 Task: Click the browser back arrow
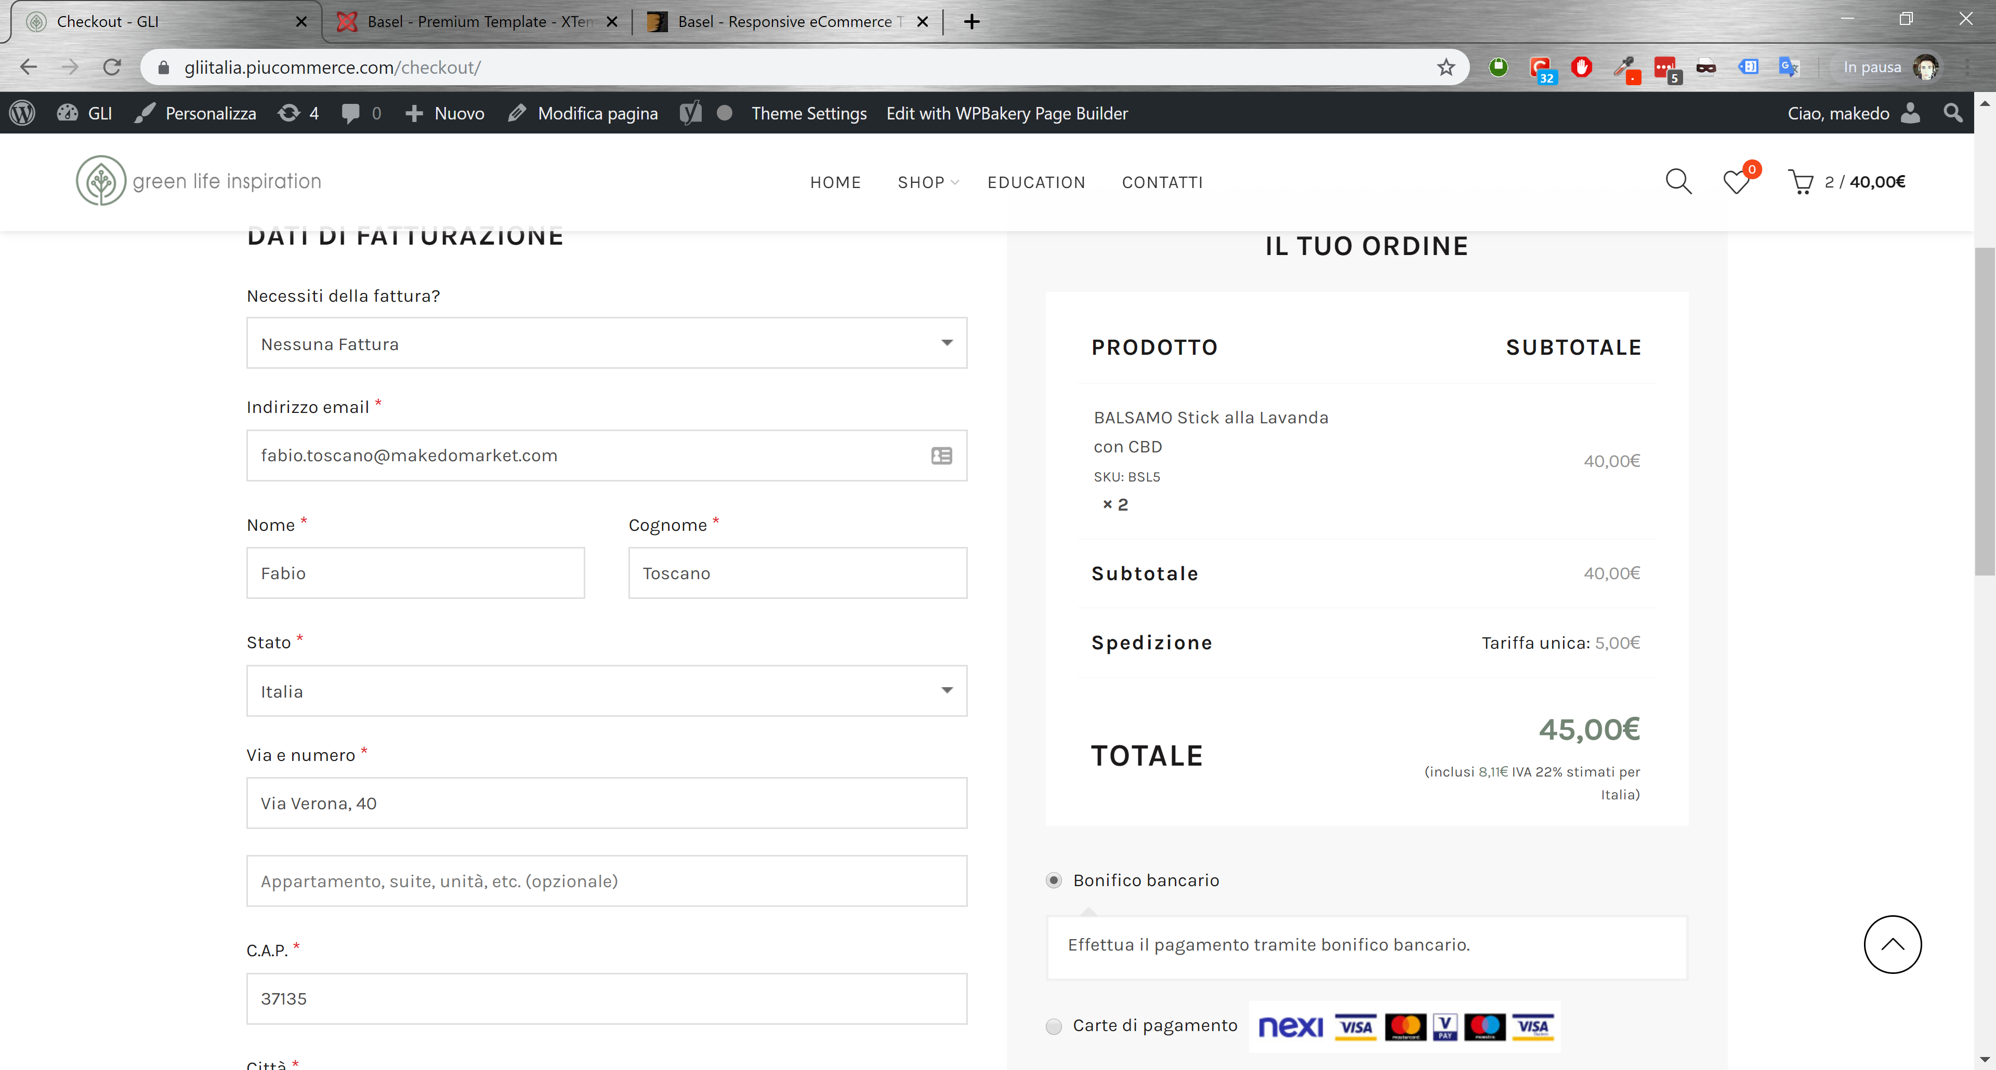[x=29, y=68]
